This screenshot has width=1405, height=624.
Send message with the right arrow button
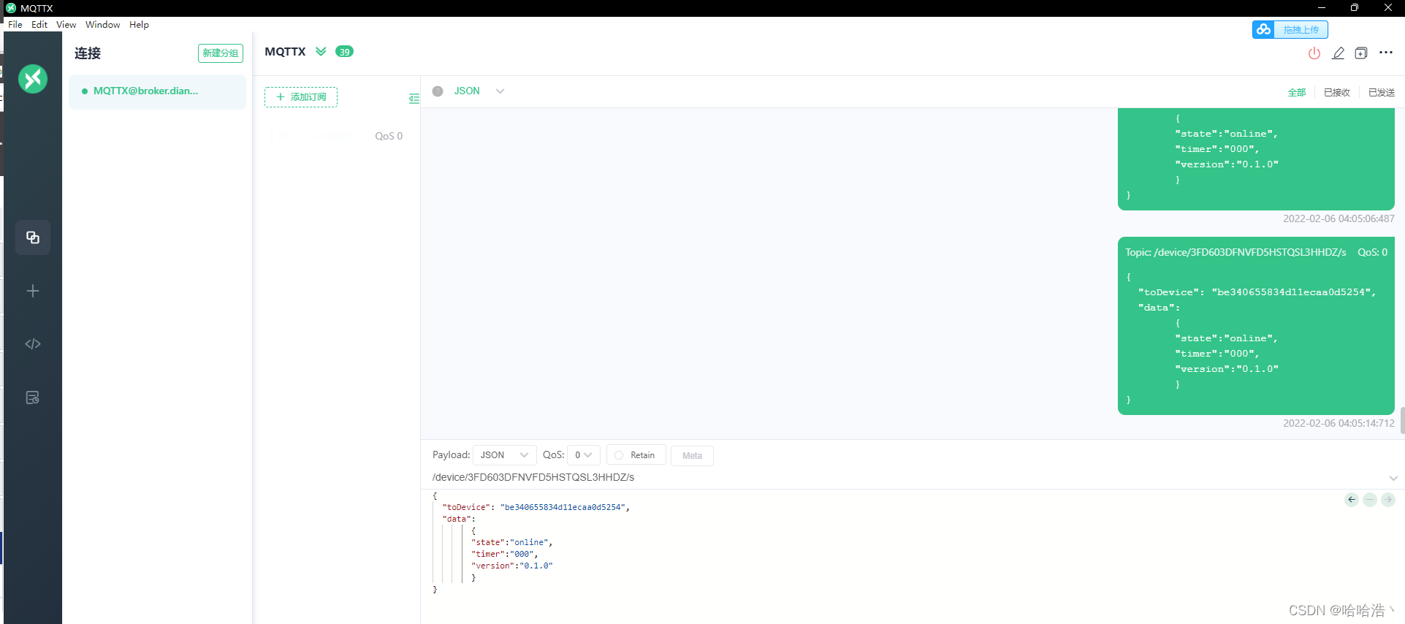pyautogui.click(x=1388, y=500)
